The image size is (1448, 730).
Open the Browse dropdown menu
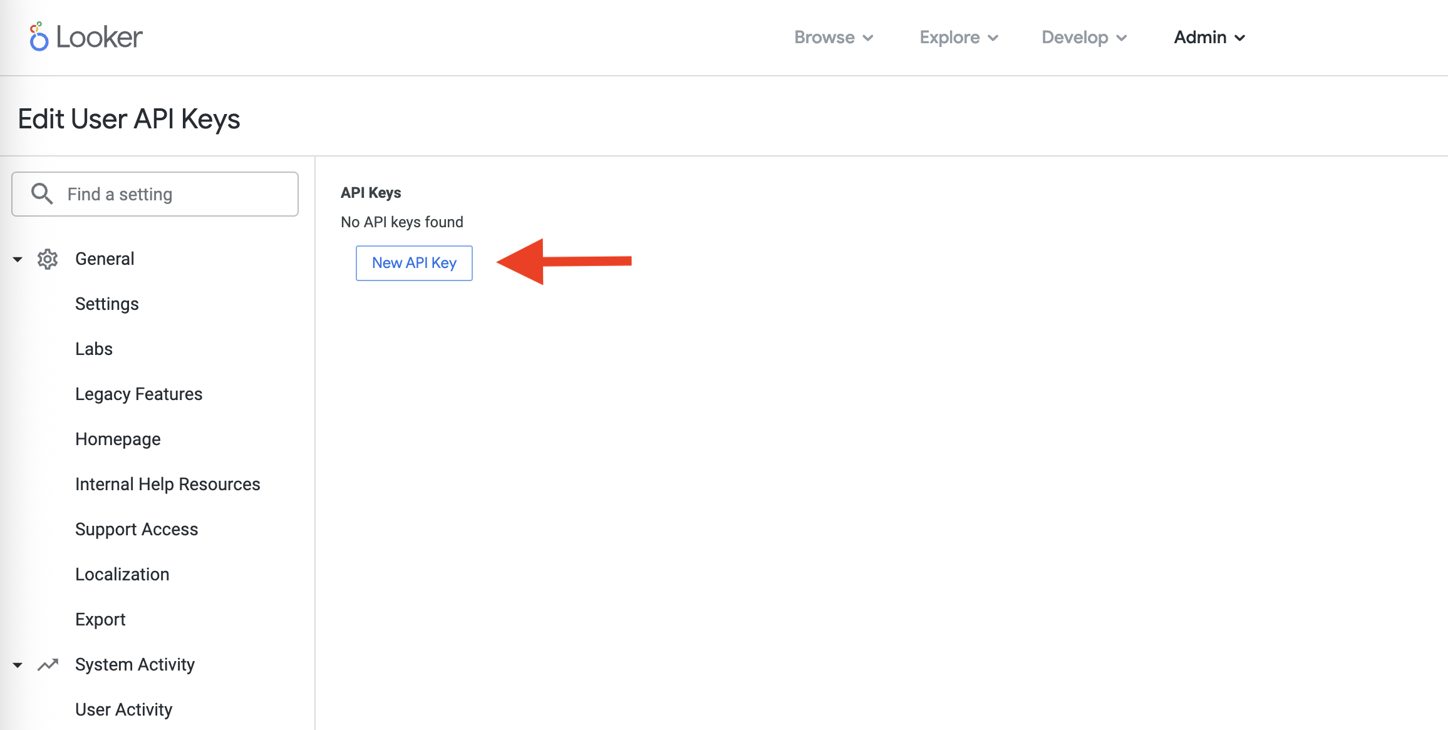(x=833, y=38)
